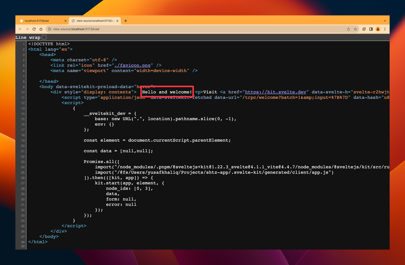405x265 pixels.
Task: Click the '<meta charset="utf-8" />' line
Action: coord(84,60)
